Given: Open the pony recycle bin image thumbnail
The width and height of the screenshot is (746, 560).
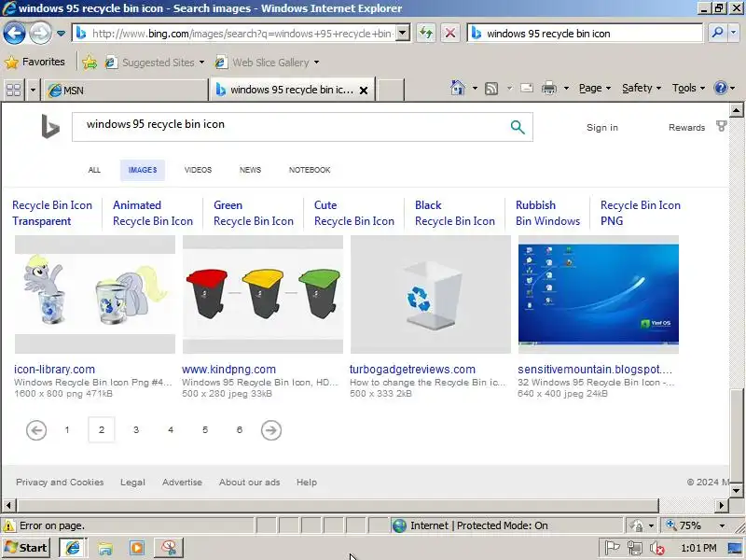Looking at the screenshot, I should tap(95, 294).
